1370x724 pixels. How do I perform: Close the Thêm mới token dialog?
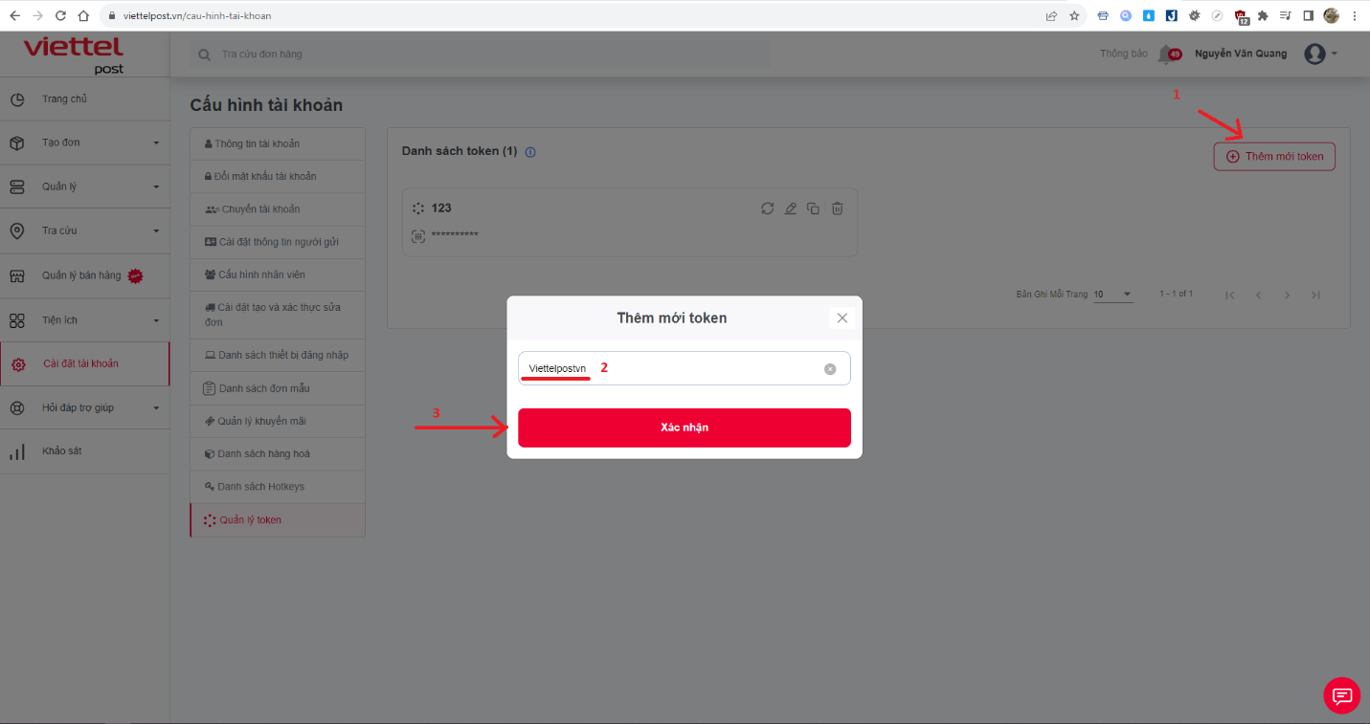(842, 318)
